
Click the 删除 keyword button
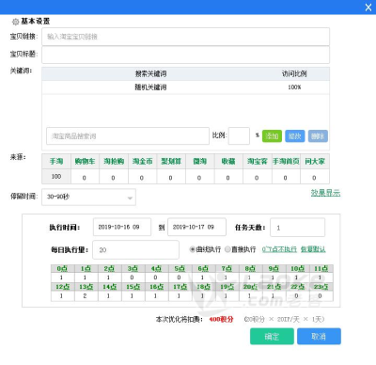tap(318, 136)
